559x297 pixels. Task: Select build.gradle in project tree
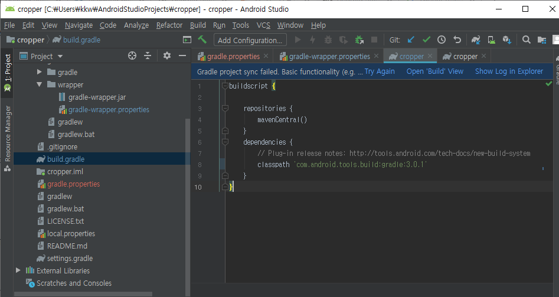[66, 159]
